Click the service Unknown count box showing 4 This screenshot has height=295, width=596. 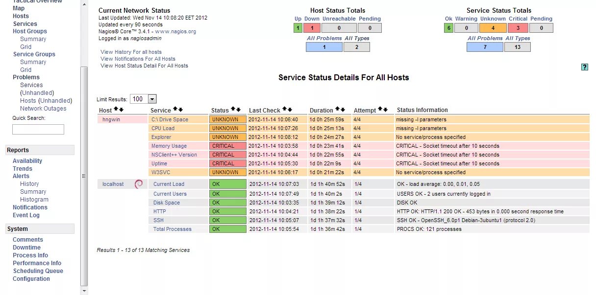(493, 28)
